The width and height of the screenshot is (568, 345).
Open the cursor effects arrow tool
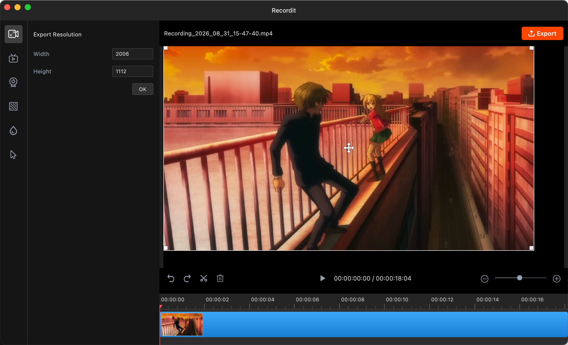tap(13, 155)
